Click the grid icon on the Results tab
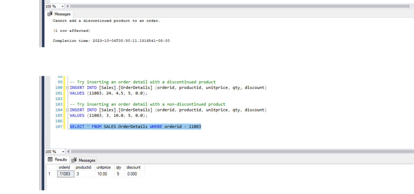Screen dimensions: 414x194 point(50,159)
